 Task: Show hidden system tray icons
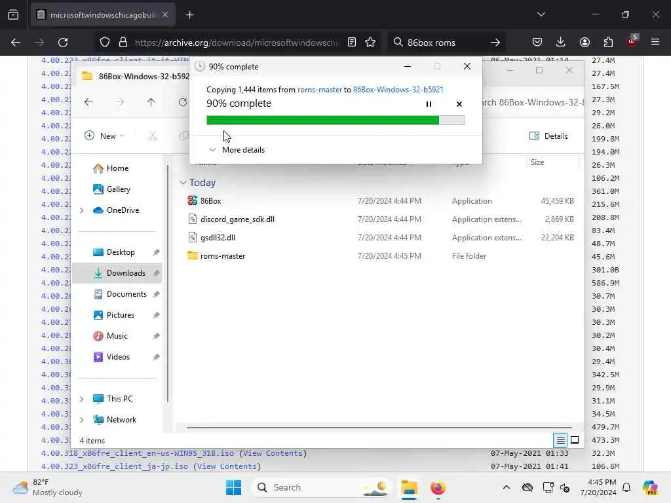(507, 487)
